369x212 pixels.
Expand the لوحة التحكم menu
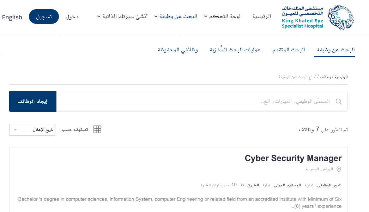(x=222, y=17)
